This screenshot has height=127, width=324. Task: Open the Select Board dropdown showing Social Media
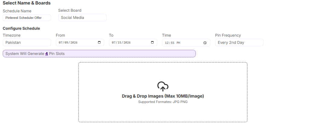click(x=82, y=17)
